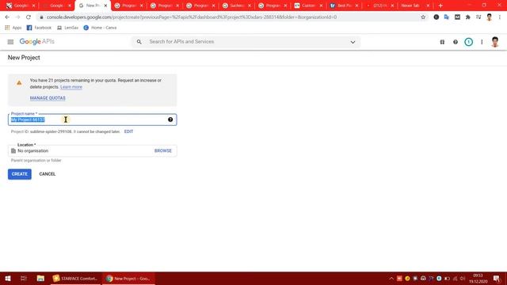
Task: Reload the page with refresh icon
Action: pyautogui.click(x=29, y=17)
